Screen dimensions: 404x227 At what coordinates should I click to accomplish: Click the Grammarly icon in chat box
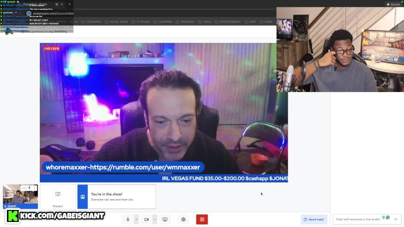[388, 218]
